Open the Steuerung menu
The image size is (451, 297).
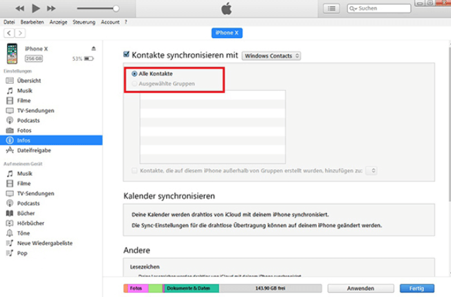click(x=86, y=22)
